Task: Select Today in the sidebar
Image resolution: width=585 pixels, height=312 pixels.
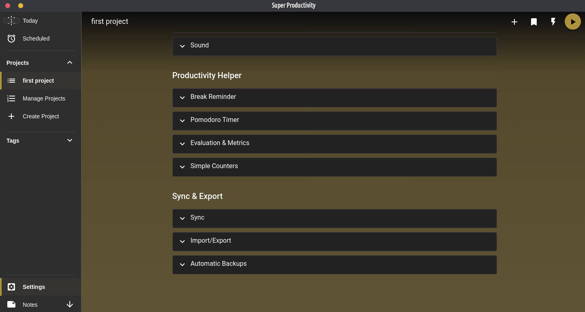Action: pos(41,21)
